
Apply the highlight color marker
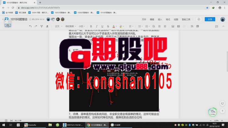(121, 26)
